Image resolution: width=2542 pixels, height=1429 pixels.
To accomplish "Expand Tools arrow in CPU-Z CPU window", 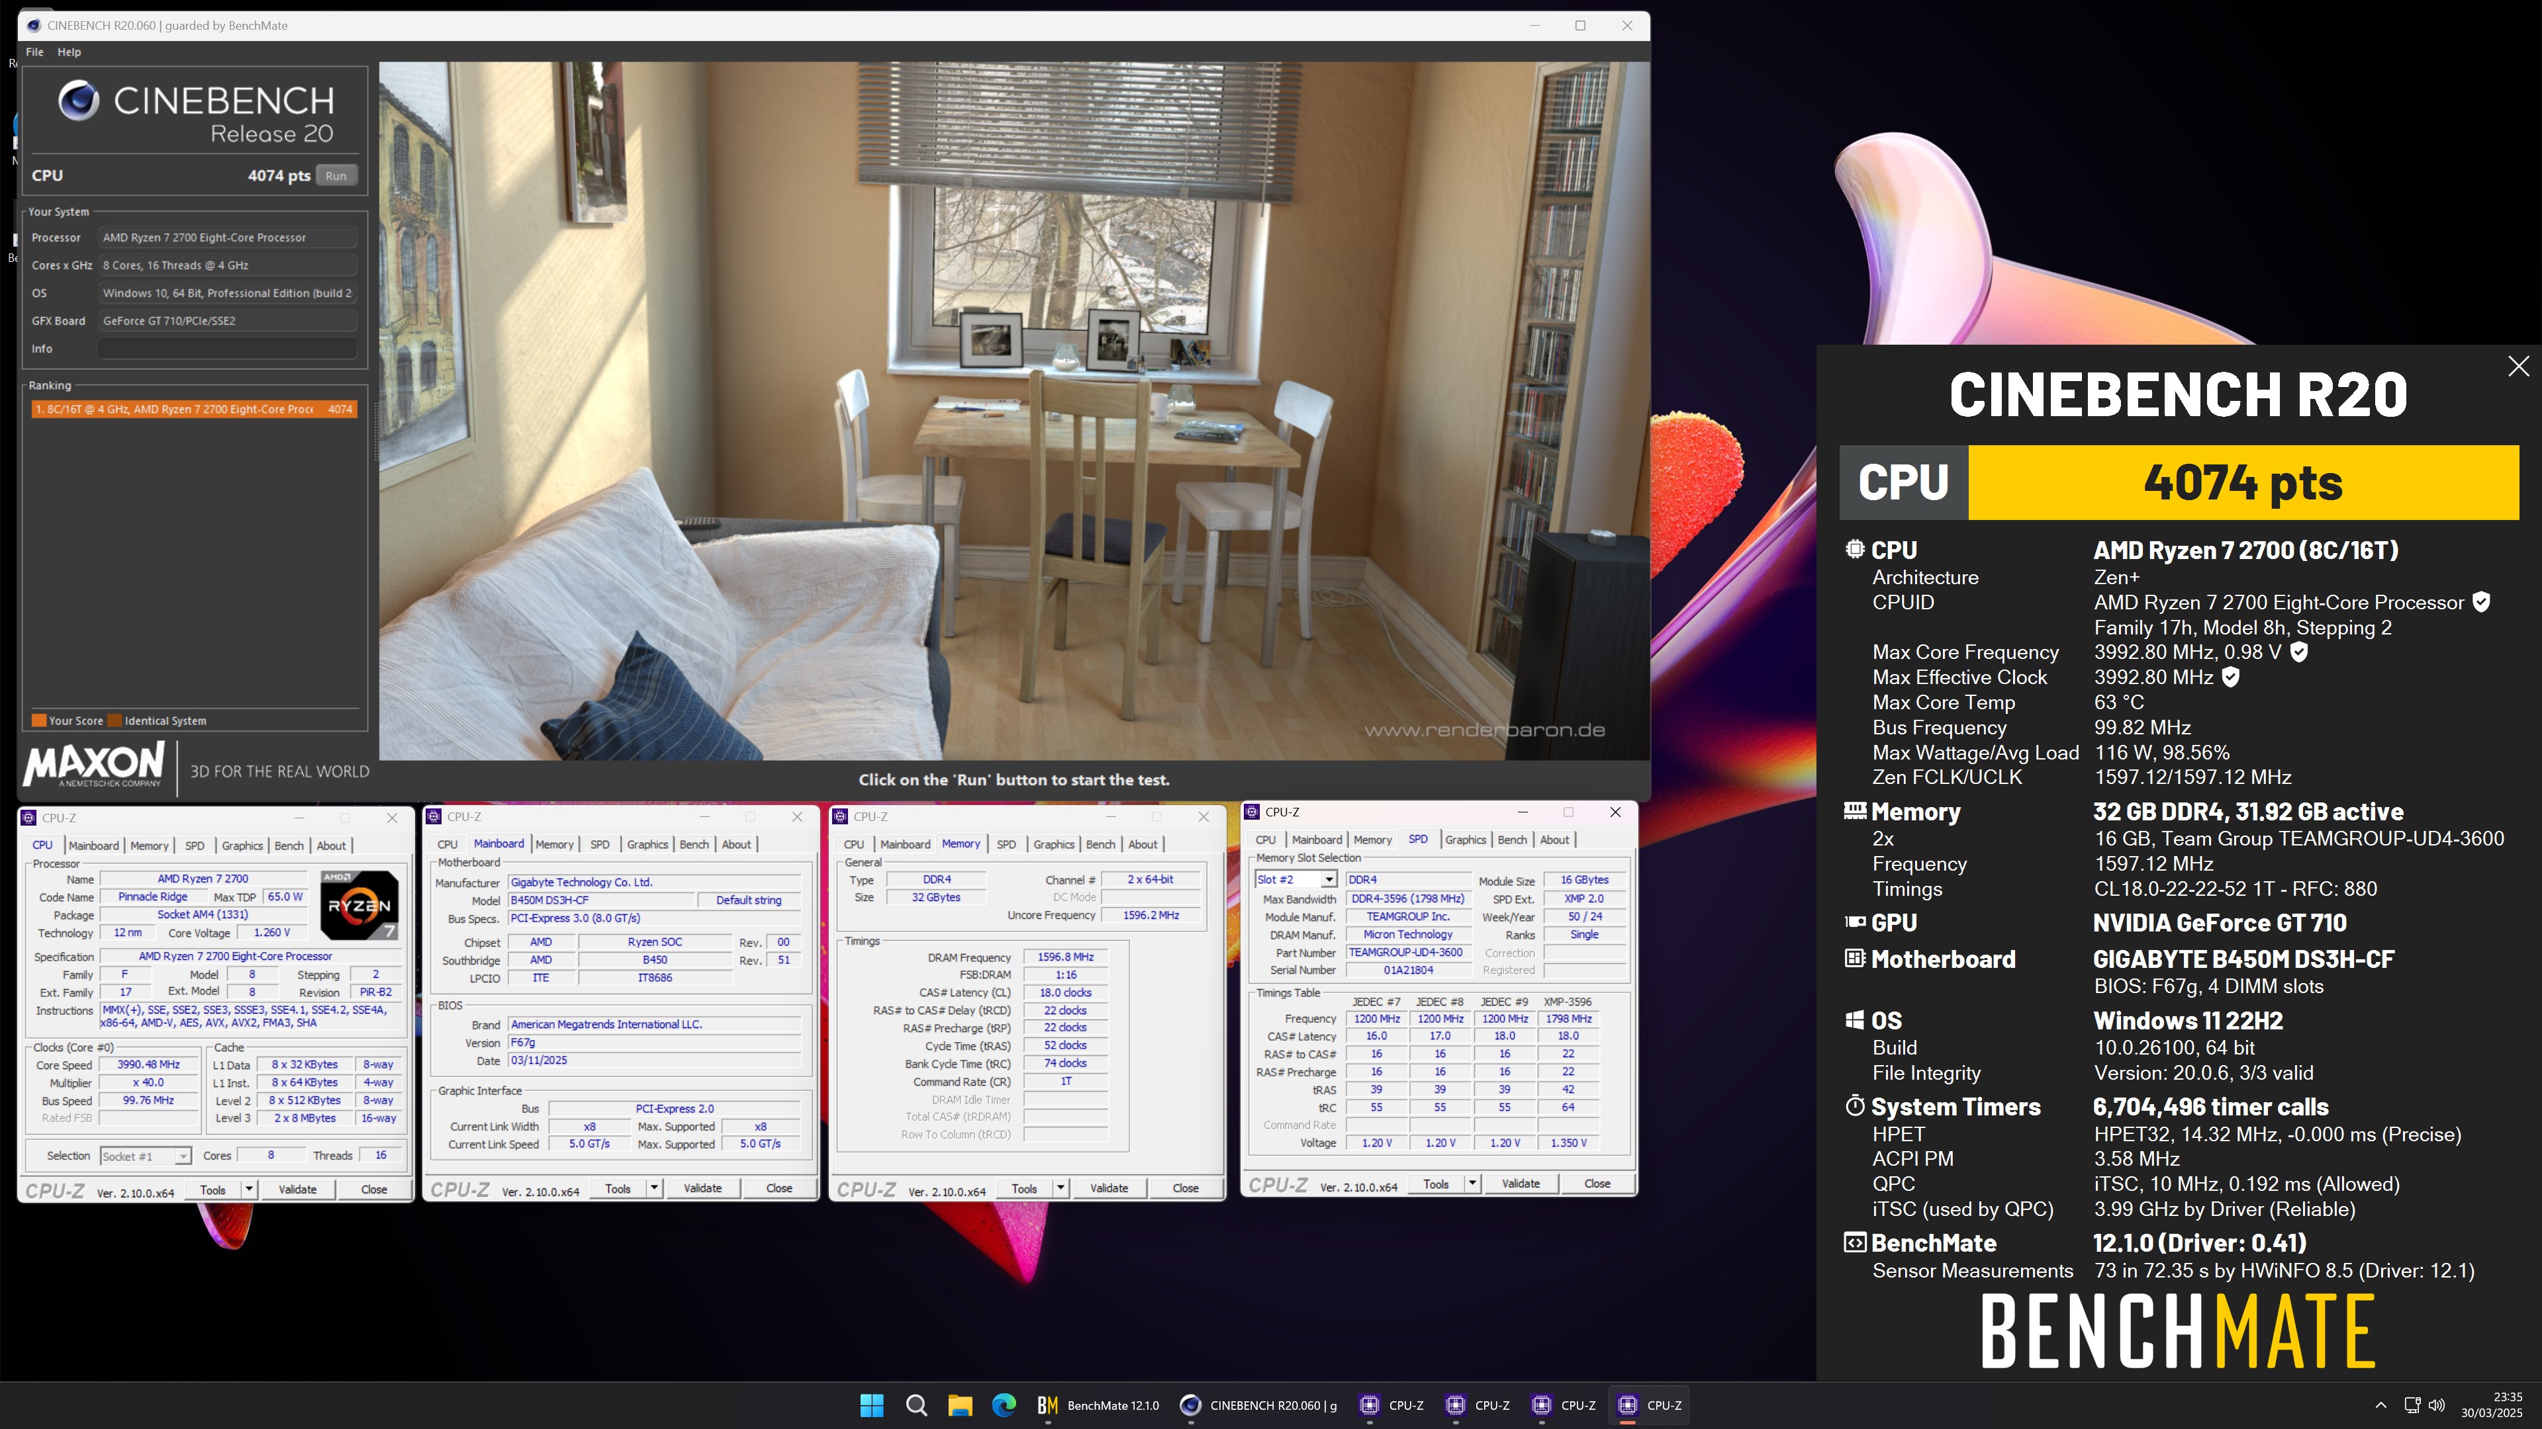I will 249,1190.
